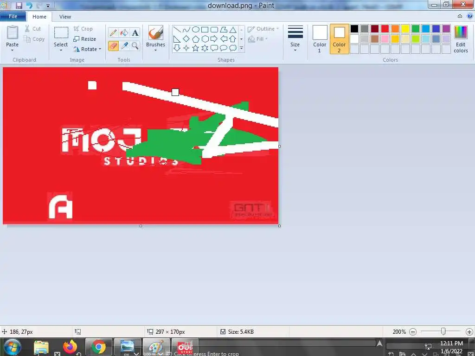Open Chrome from the taskbar
Image resolution: width=475 pixels, height=356 pixels.
(x=99, y=347)
